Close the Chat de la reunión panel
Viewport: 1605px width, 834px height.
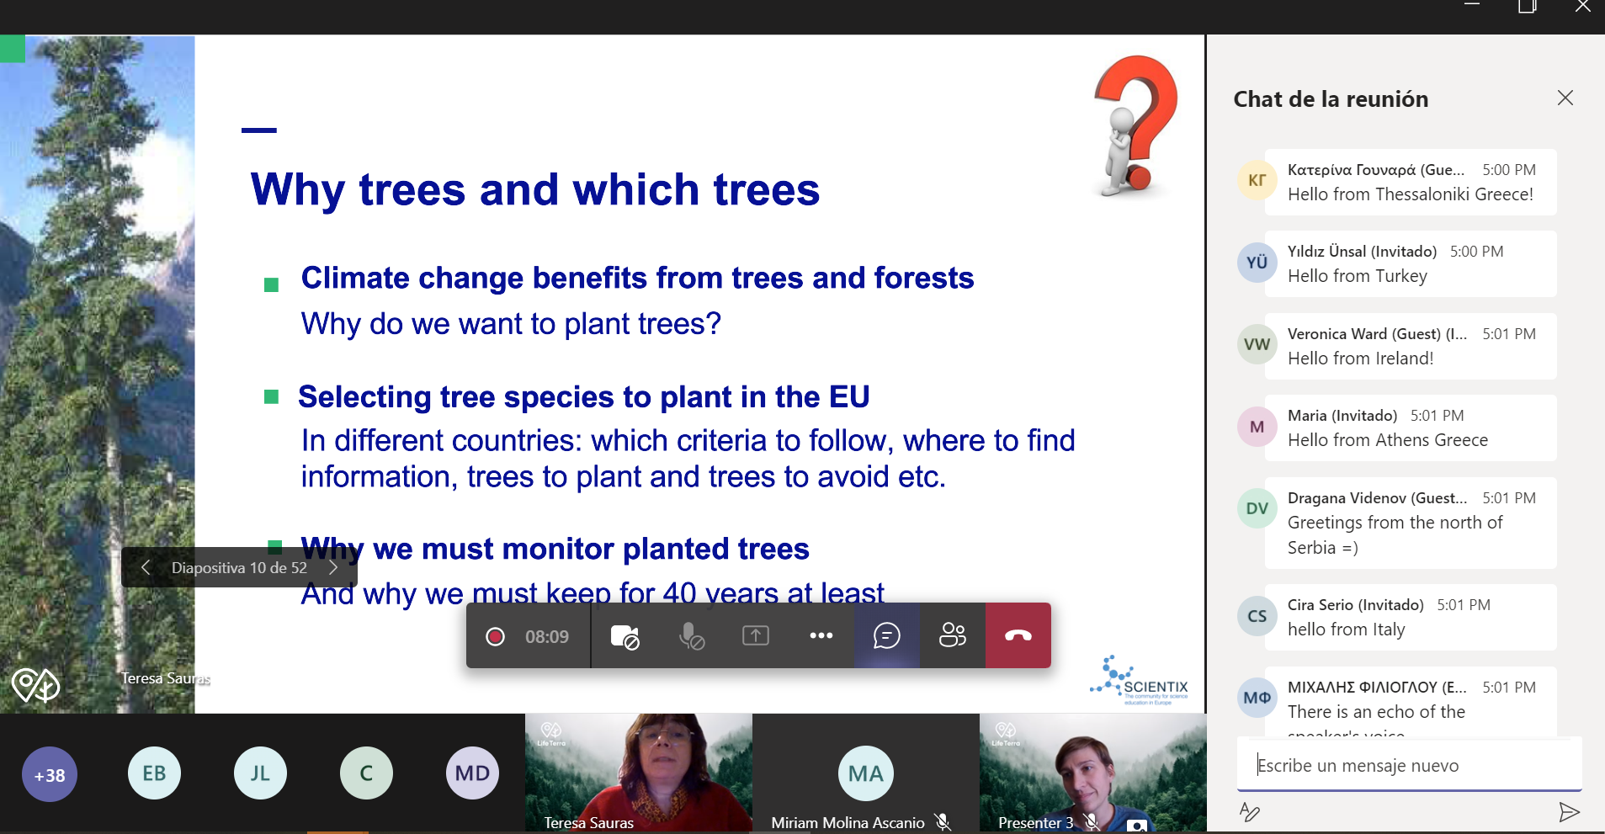[x=1565, y=98]
